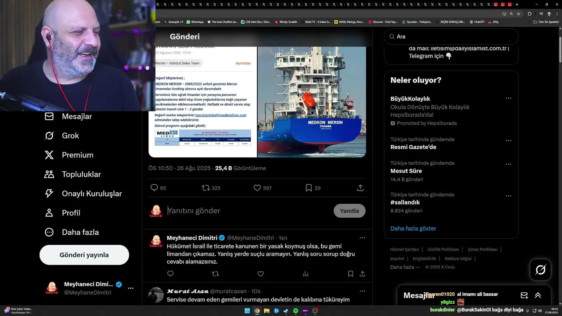
Task: Open the 25,4 B Görüntüleme view count
Action: click(x=240, y=168)
